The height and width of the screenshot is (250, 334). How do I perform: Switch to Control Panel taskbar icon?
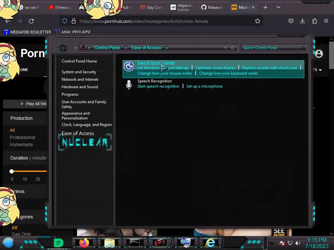point(186,243)
